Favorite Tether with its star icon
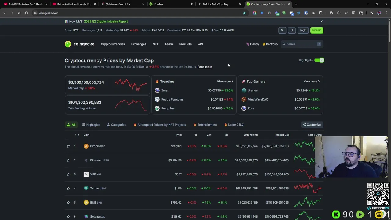 click(x=68, y=188)
